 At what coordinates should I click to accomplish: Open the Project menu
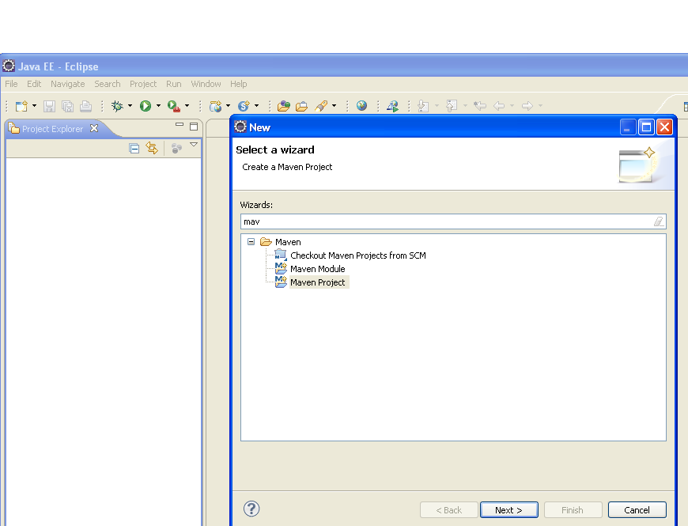pos(143,84)
